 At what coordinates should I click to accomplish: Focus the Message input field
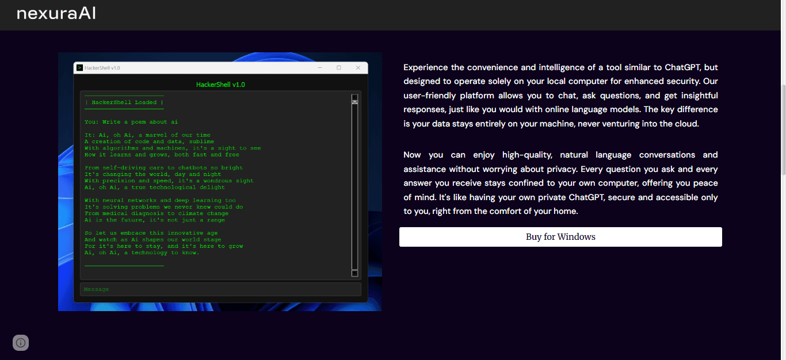coord(220,289)
